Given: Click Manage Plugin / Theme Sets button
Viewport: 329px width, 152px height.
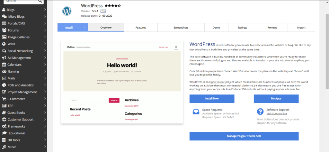Looking at the screenshot, I should pos(244,136).
